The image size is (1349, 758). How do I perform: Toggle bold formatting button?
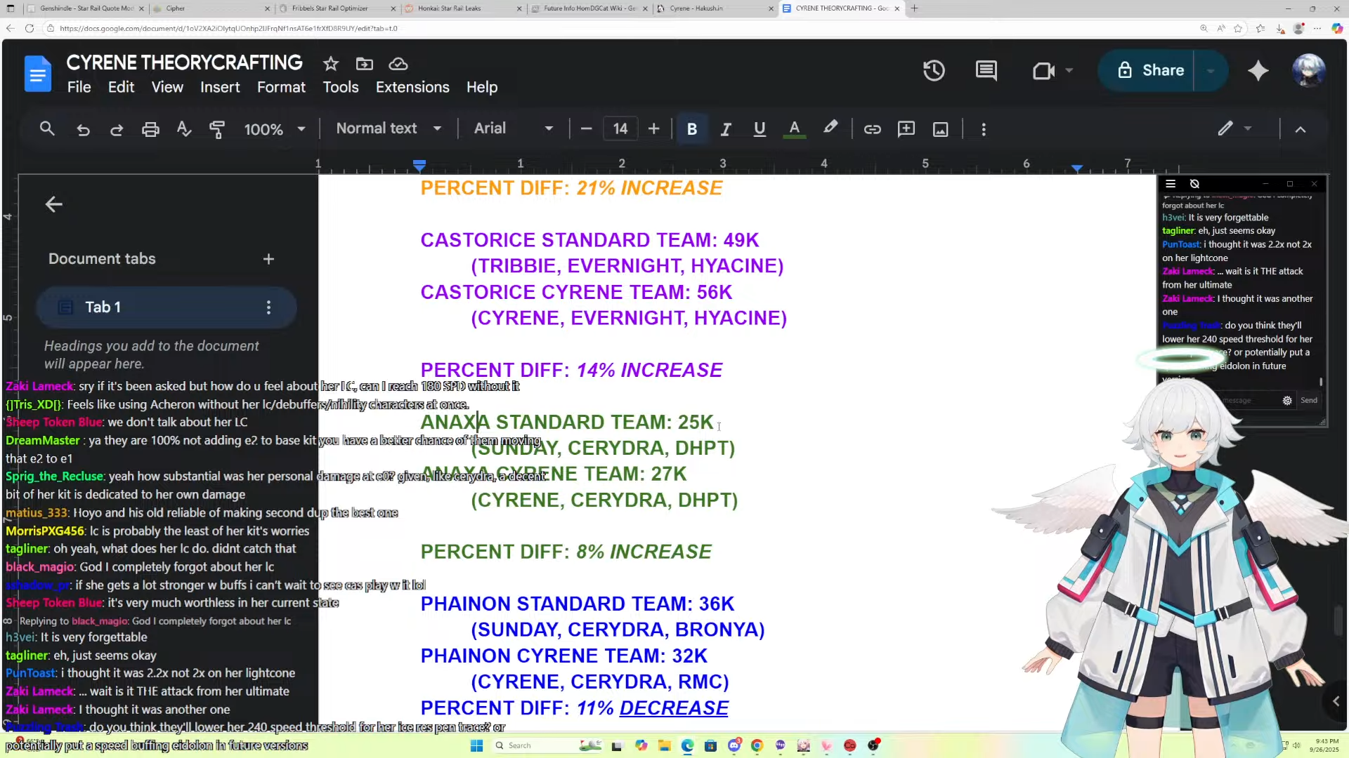(691, 129)
